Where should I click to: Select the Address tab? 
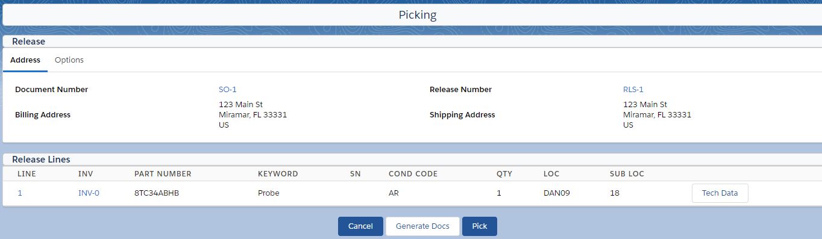[25, 60]
